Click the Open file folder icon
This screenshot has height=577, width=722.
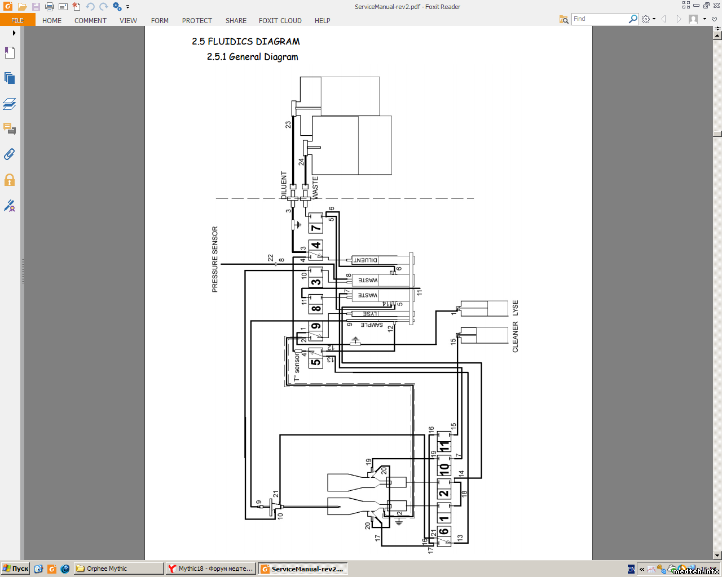point(23,7)
